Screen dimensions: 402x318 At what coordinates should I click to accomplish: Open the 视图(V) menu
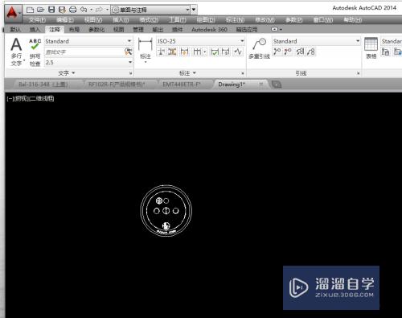(93, 20)
